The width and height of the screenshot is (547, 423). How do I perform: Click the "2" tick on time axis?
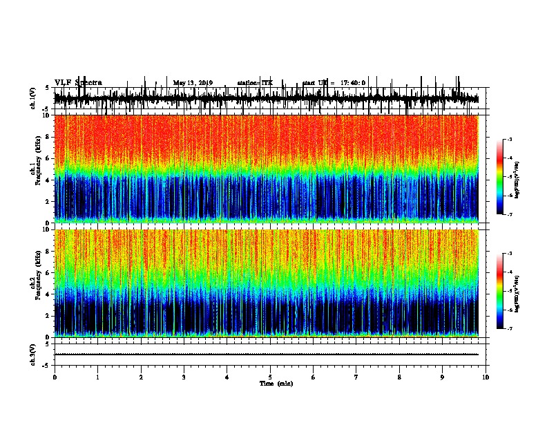141,377
